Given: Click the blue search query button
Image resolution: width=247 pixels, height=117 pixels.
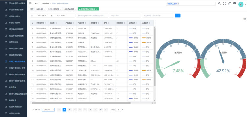Looking at the screenshot, I should [x=178, y=16].
